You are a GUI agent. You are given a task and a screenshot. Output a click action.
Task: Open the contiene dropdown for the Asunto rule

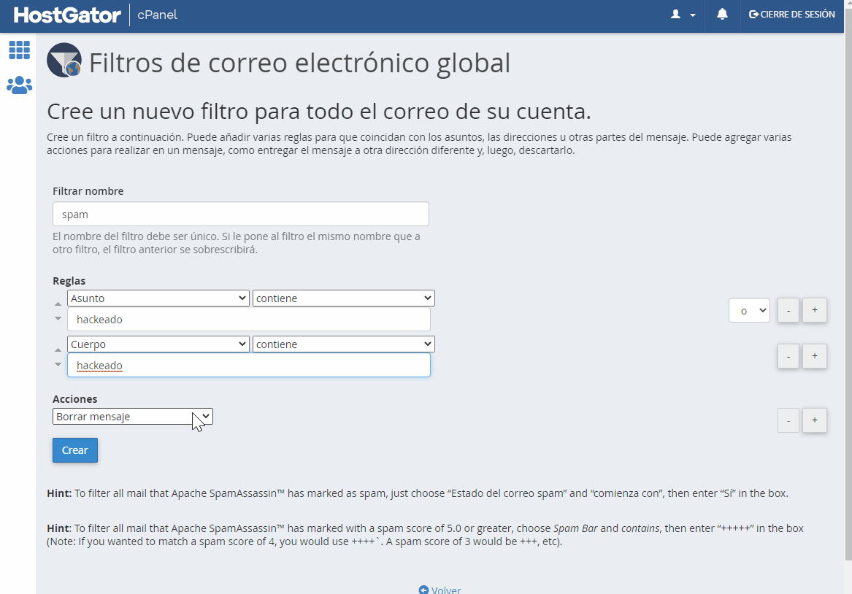343,298
